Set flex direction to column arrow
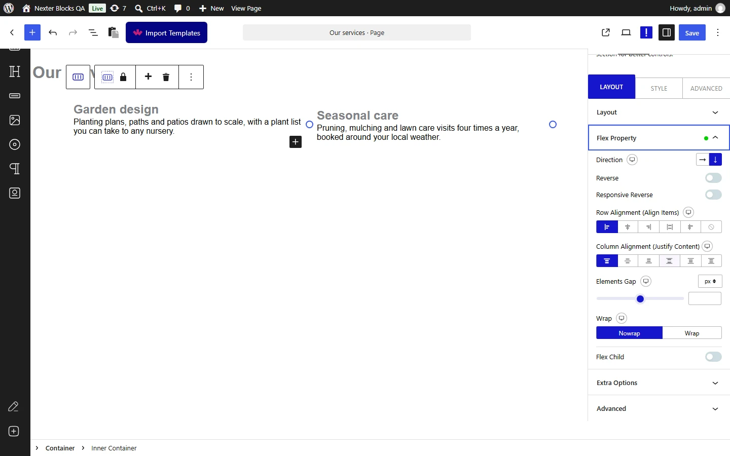 [x=715, y=160]
